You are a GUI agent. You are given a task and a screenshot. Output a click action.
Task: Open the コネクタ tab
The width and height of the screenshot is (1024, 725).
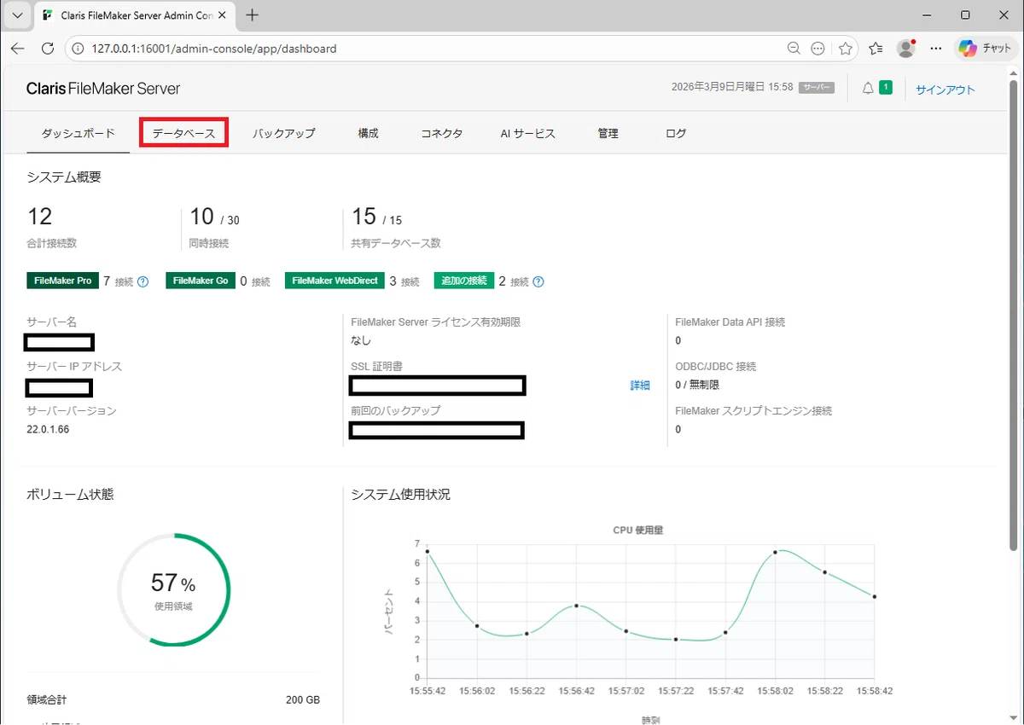point(442,133)
